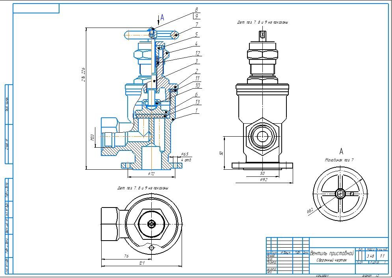Click the mass value '3,48'
Screen dimensions: 392x278
(x=370, y=256)
